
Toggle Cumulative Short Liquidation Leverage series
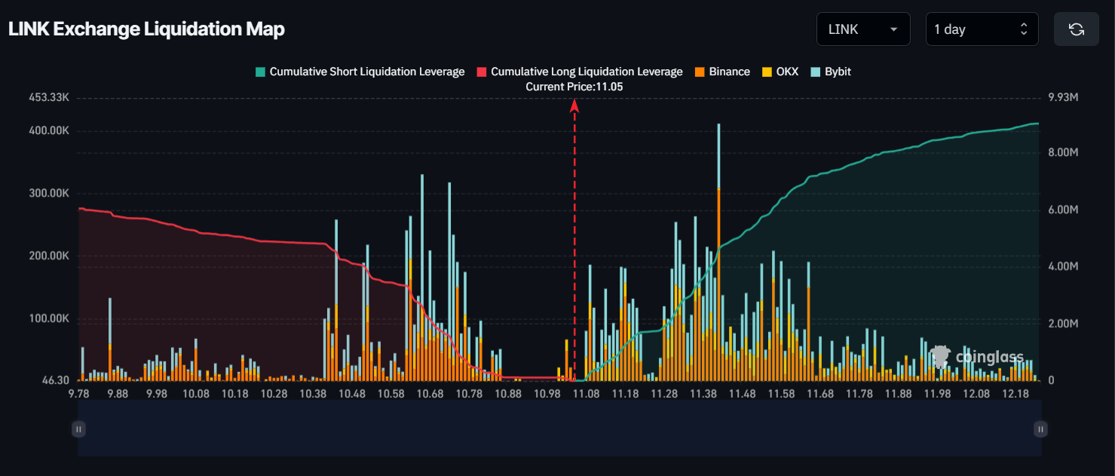(x=360, y=72)
